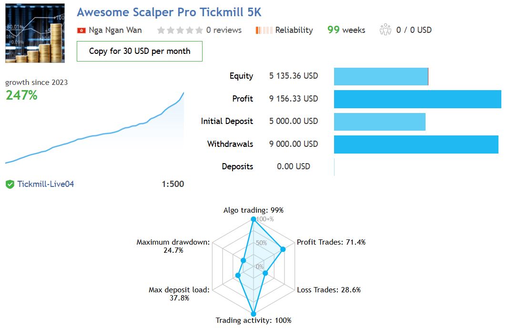The image size is (508, 330).
Task: Click the green verified shield icon
Action: pos(10,184)
